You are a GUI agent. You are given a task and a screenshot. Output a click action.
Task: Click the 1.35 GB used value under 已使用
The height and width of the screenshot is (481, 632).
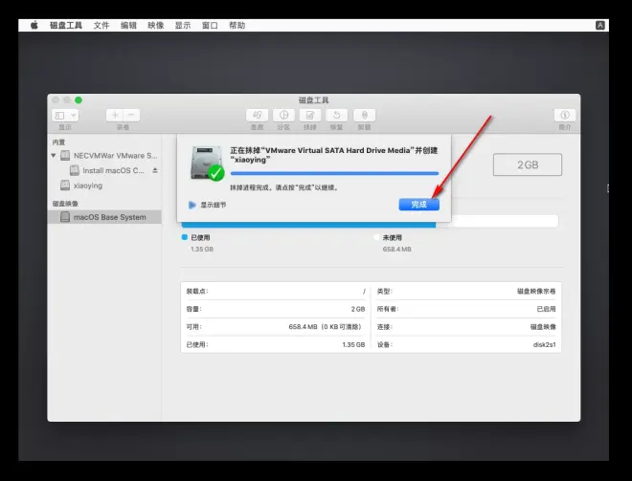[202, 250]
